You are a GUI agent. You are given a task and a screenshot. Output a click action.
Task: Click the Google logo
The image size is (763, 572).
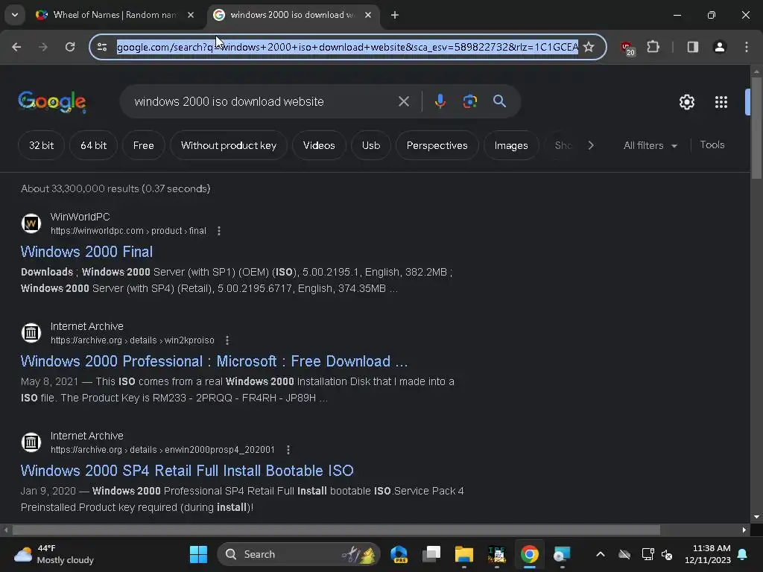[x=52, y=101]
